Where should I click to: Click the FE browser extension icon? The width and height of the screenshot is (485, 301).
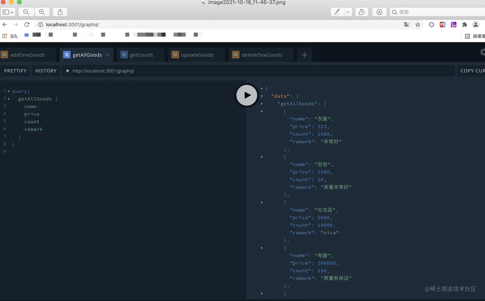(x=442, y=24)
